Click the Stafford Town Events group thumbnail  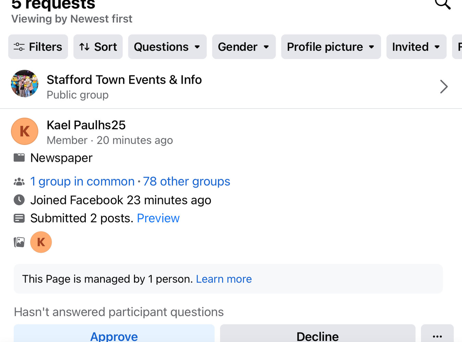pyautogui.click(x=25, y=84)
